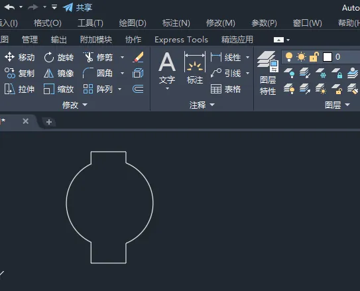The image size is (360, 291).
Task: Open Layer Properties (图层特性)
Action: point(268,73)
